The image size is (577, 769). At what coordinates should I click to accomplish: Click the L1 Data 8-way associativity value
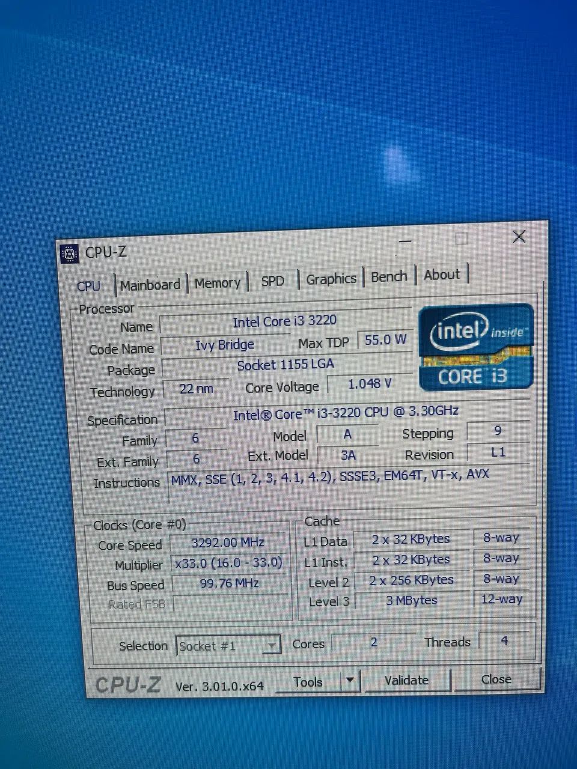(501, 538)
